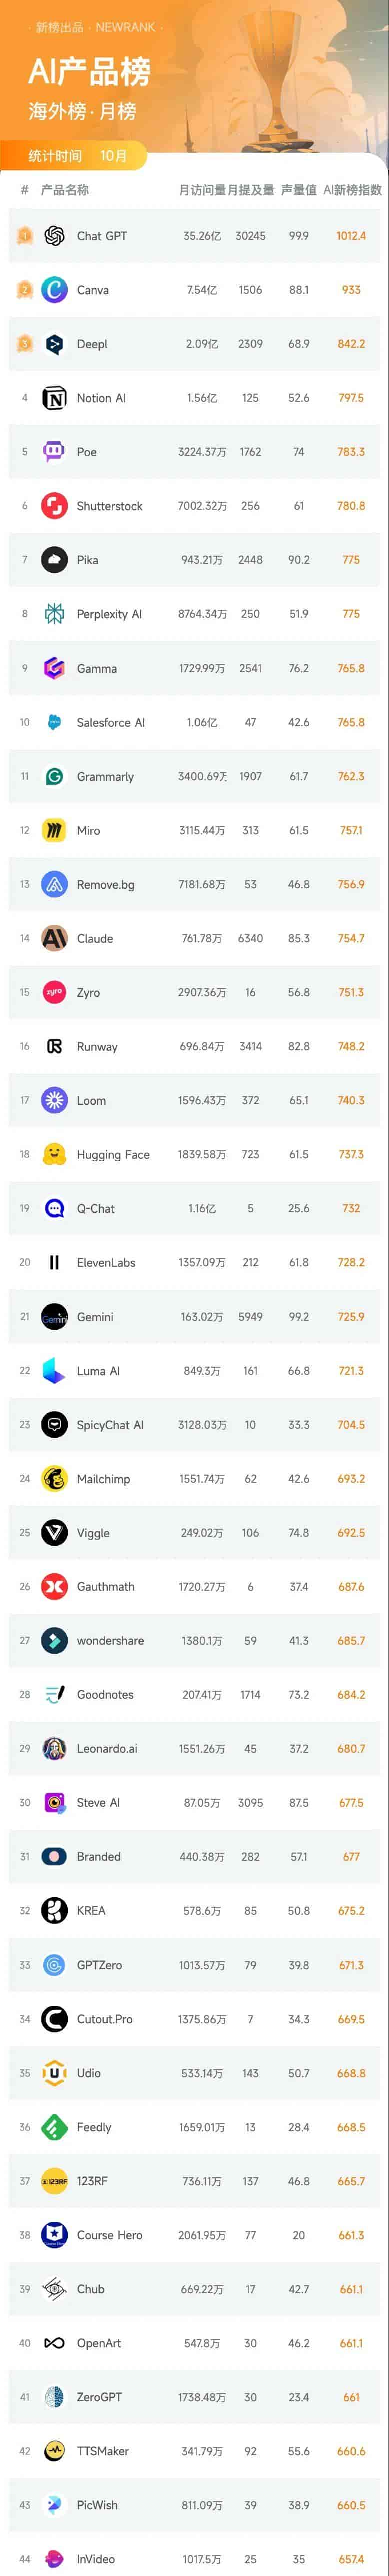This screenshot has height=2576, width=389.
Task: Click the Poe logo icon
Action: 55,452
